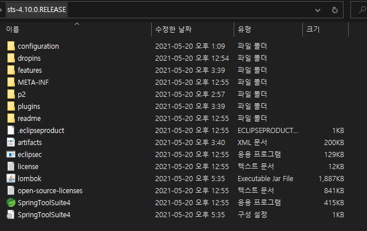Open the address bar history dropdown
The height and width of the screenshot is (231, 367).
tap(318, 10)
